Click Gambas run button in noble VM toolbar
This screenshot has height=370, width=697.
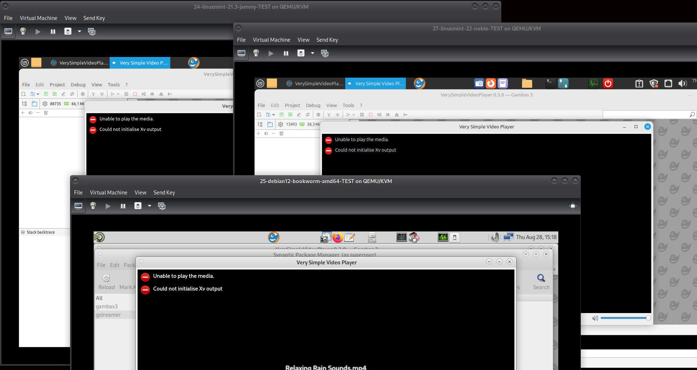348,115
